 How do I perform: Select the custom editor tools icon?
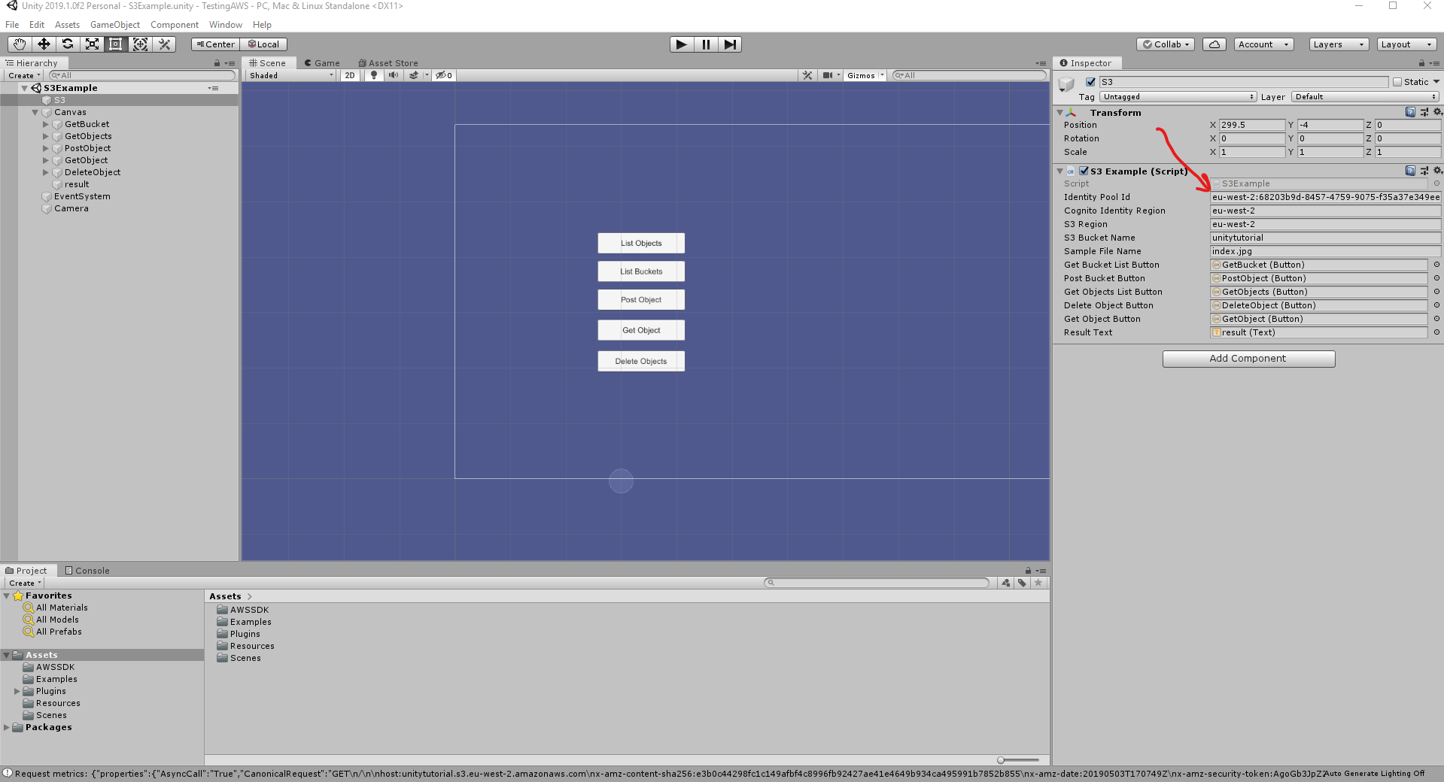(x=164, y=44)
